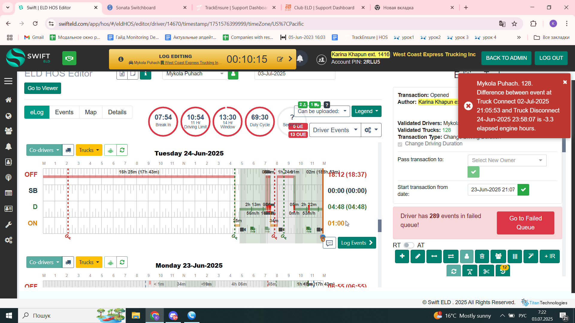Open the gears settings dropdown by Driver Events
Image resolution: width=575 pixels, height=323 pixels.
[x=371, y=130]
